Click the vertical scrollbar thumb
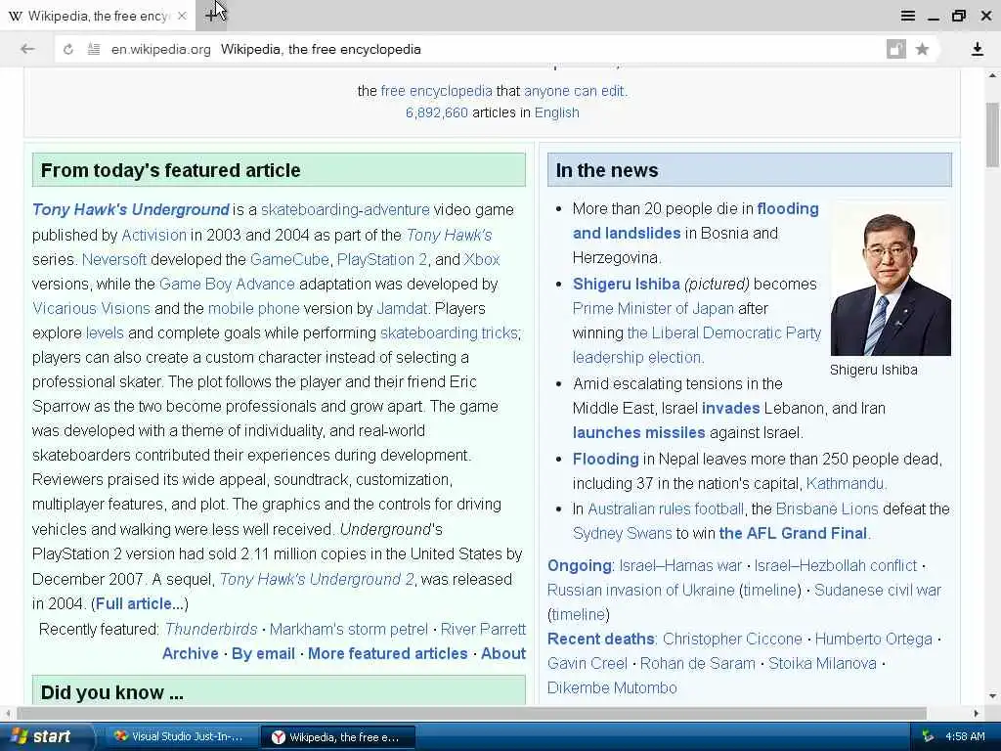This screenshot has width=1001, height=751. click(993, 134)
